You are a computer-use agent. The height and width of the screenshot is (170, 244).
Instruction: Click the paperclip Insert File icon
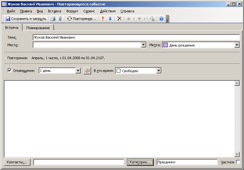click(x=60, y=19)
